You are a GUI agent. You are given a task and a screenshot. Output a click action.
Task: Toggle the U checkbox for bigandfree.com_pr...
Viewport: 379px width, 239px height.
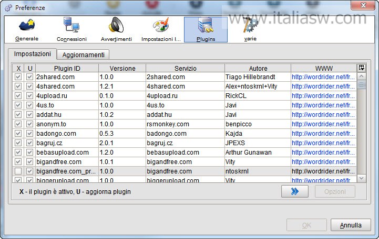30,171
